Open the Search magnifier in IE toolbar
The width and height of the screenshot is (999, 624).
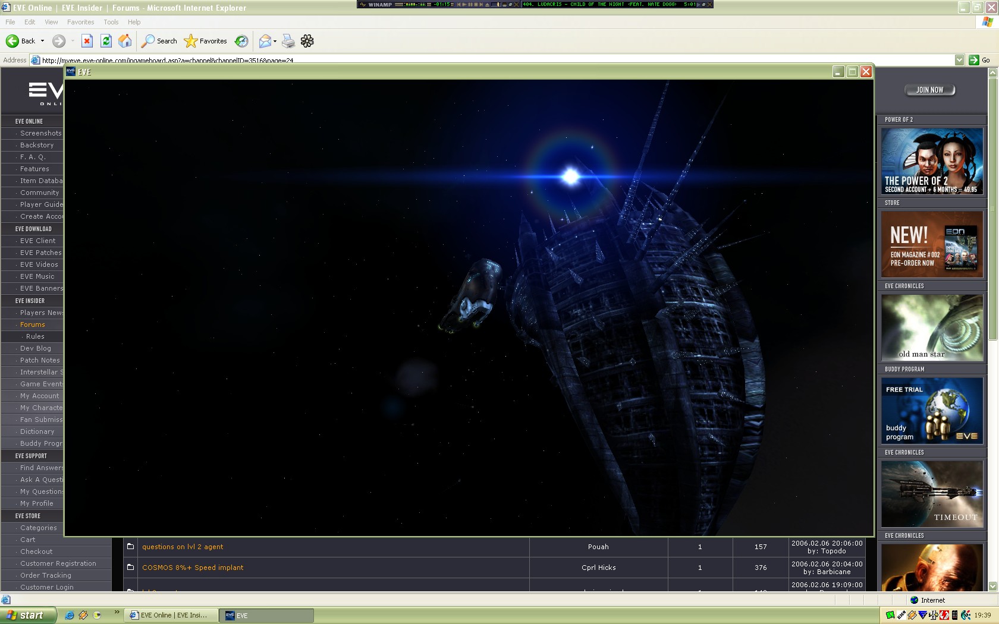pos(147,41)
